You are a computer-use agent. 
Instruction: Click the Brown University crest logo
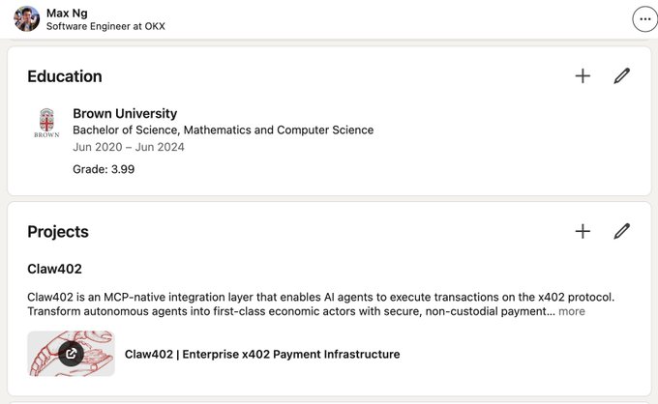[46, 123]
